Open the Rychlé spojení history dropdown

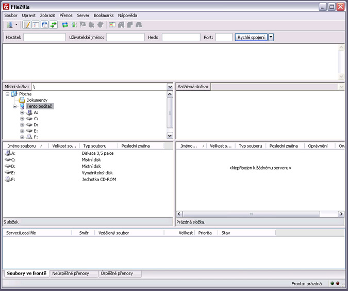click(x=271, y=37)
